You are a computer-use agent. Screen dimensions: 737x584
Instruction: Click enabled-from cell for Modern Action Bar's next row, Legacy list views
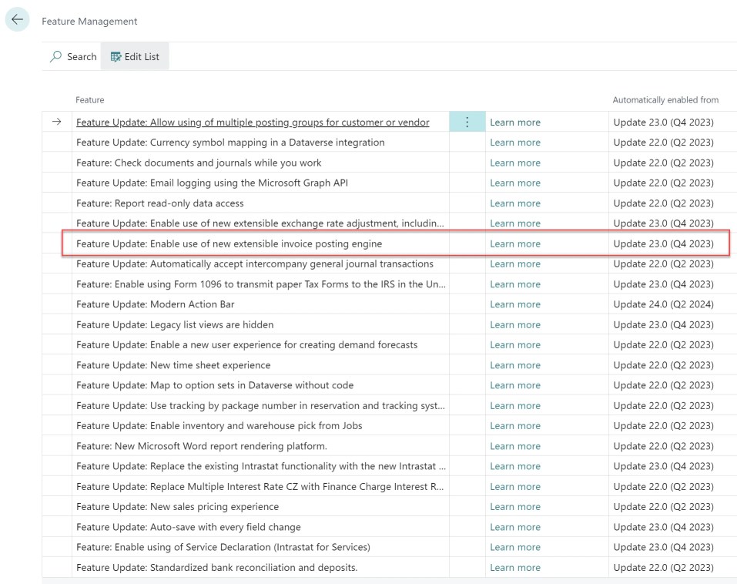663,324
